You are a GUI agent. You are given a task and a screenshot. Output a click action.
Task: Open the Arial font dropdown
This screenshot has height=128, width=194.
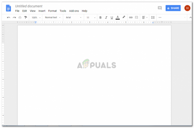point(73,17)
